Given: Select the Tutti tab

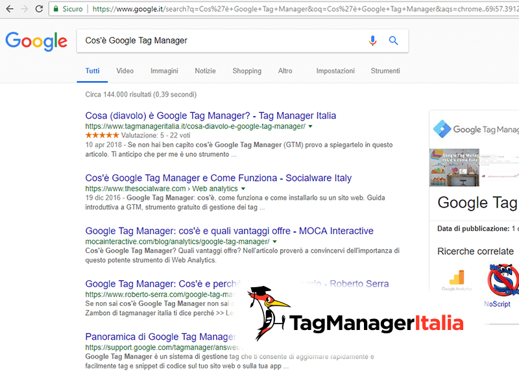Looking at the screenshot, I should (x=92, y=71).
